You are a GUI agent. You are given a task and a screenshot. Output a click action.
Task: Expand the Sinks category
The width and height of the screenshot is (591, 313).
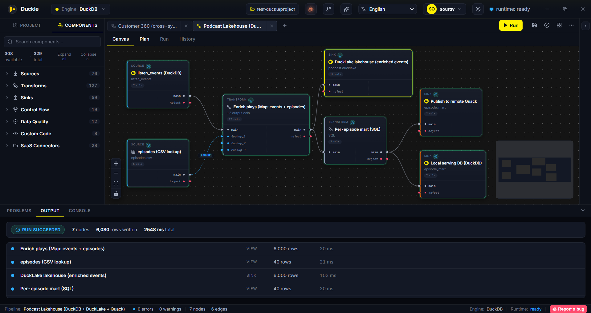(52, 98)
